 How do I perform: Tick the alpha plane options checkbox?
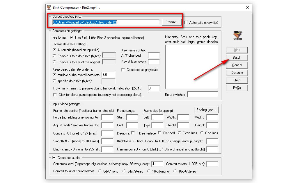click(55, 95)
